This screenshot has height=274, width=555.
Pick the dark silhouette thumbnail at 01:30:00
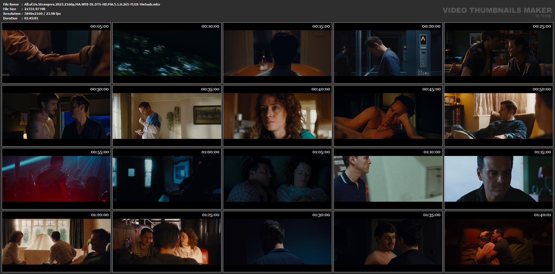(277, 242)
